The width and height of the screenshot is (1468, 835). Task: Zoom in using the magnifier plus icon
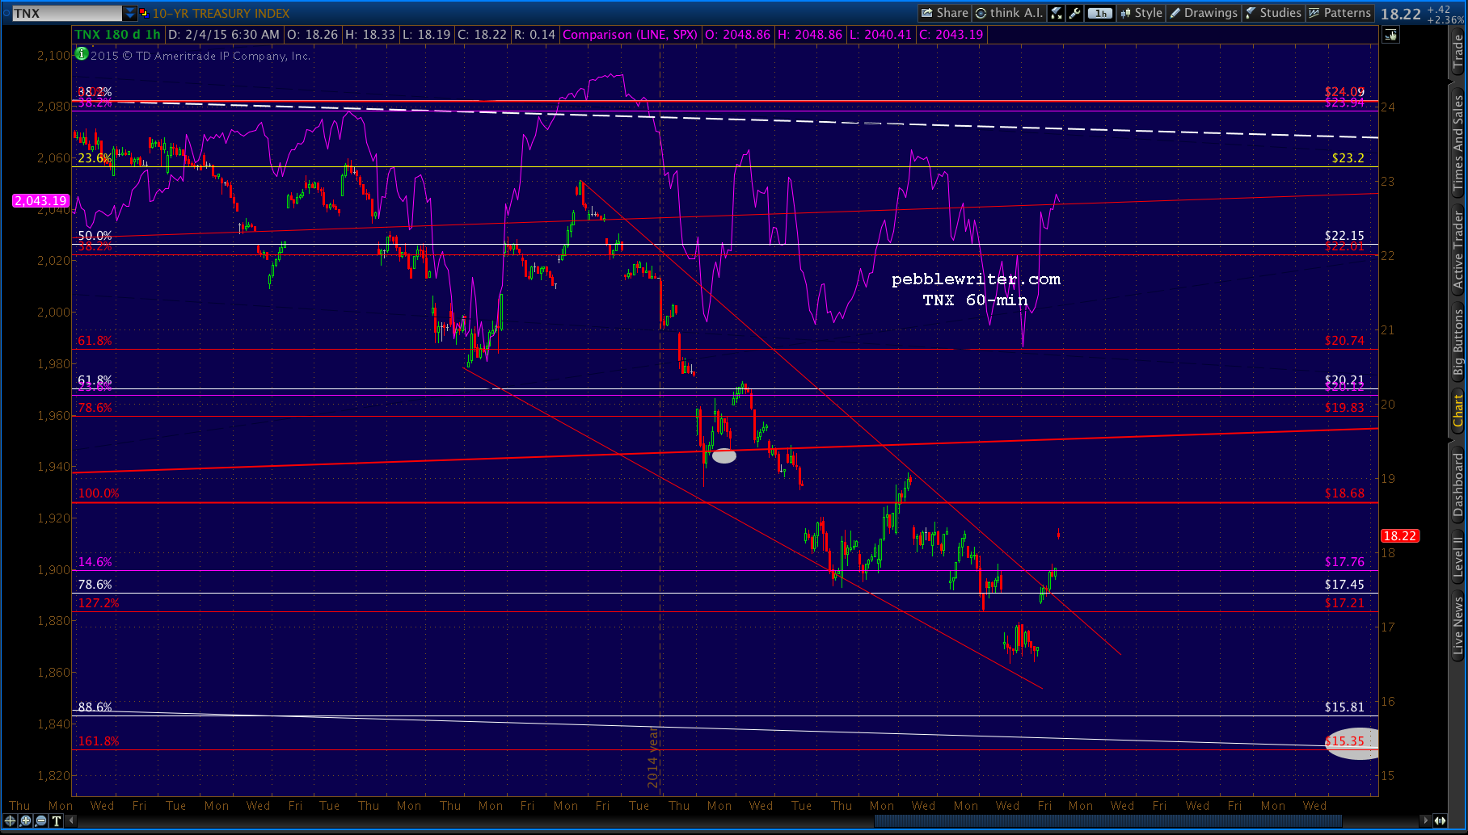pos(26,821)
